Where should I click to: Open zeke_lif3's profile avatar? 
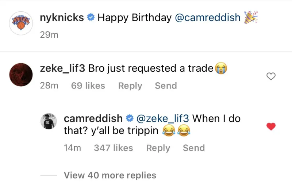pyautogui.click(x=20, y=74)
